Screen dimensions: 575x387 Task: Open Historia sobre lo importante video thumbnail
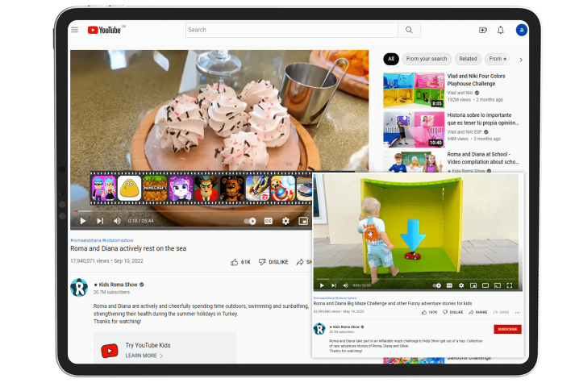[414, 129]
